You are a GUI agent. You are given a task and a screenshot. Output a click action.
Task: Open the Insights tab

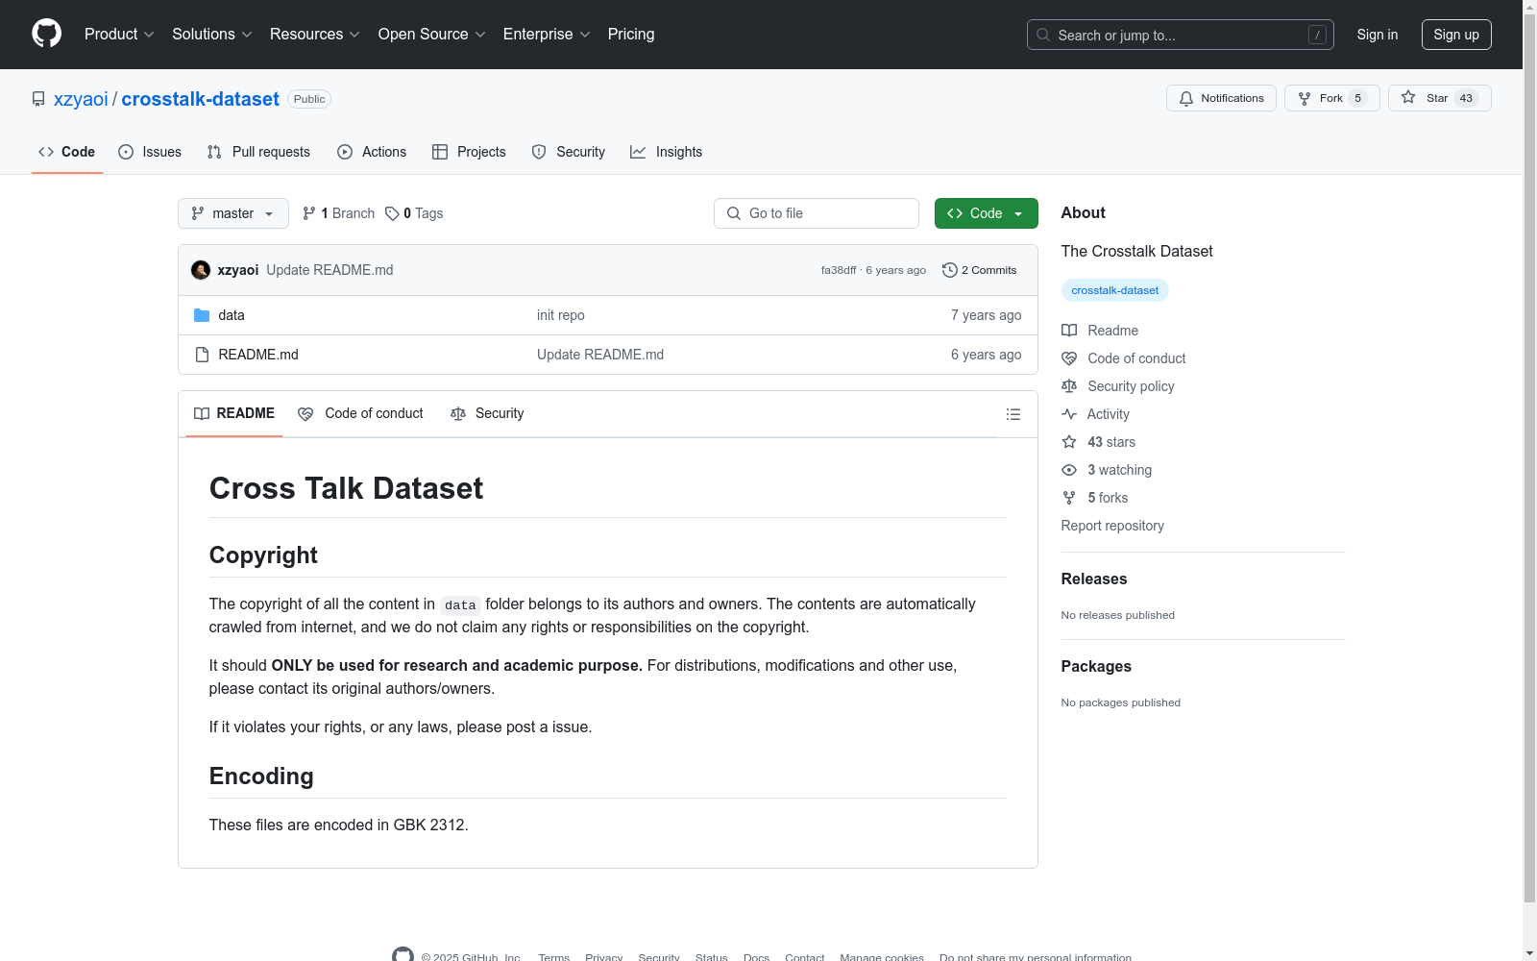[666, 152]
